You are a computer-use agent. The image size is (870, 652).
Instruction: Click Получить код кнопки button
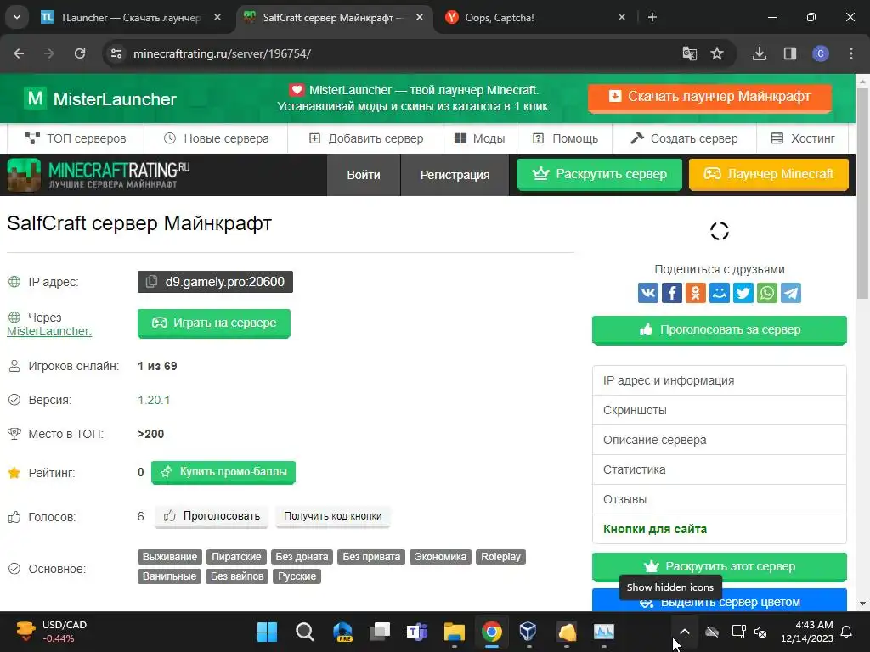click(333, 516)
